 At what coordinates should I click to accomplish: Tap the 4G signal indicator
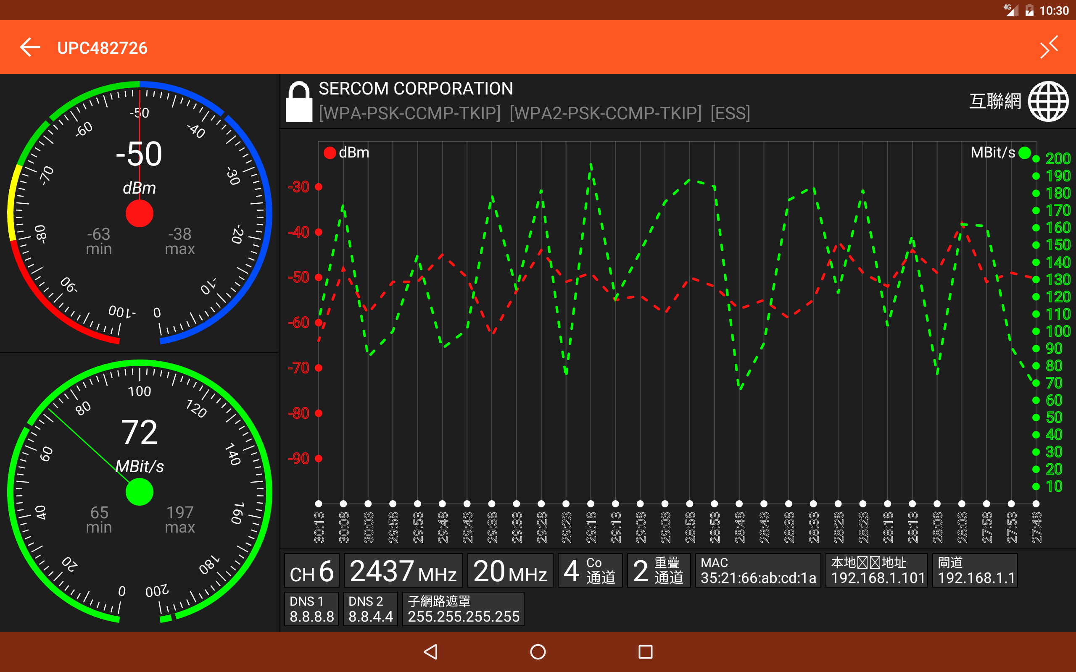coord(1010,10)
